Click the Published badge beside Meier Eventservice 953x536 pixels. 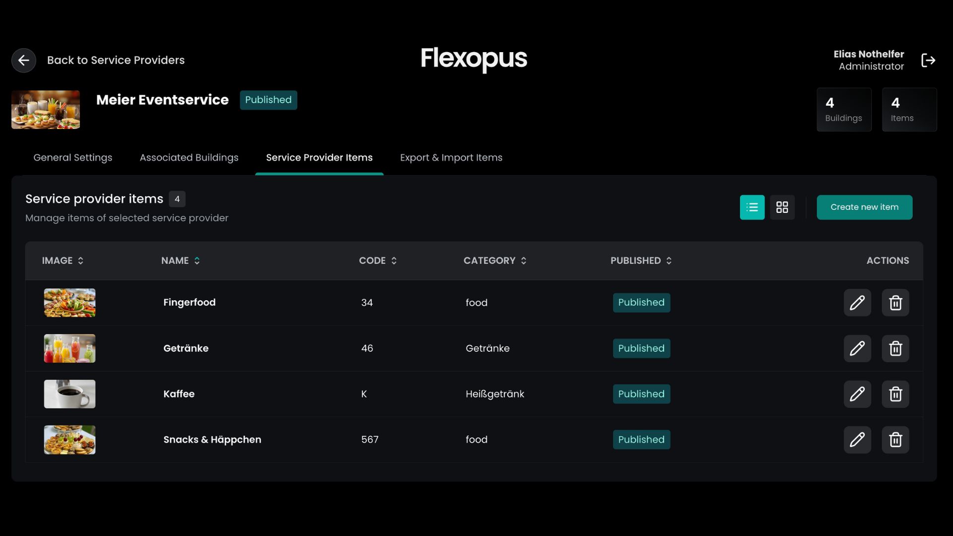(269, 100)
